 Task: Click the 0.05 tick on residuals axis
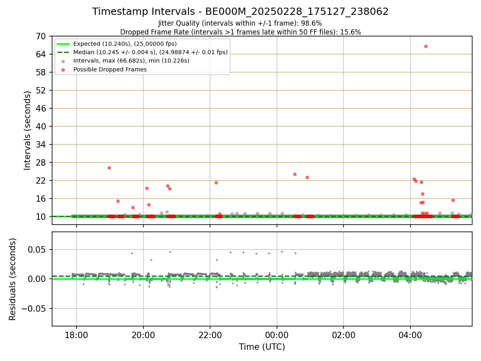(x=38, y=249)
